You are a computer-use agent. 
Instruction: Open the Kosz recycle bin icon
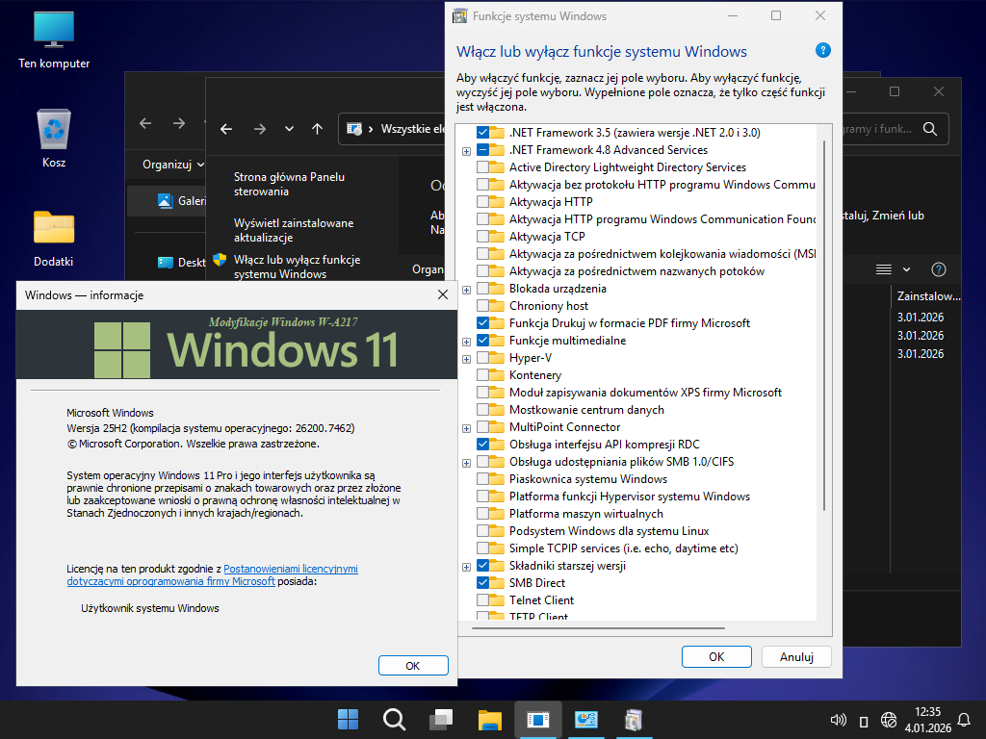[x=54, y=129]
